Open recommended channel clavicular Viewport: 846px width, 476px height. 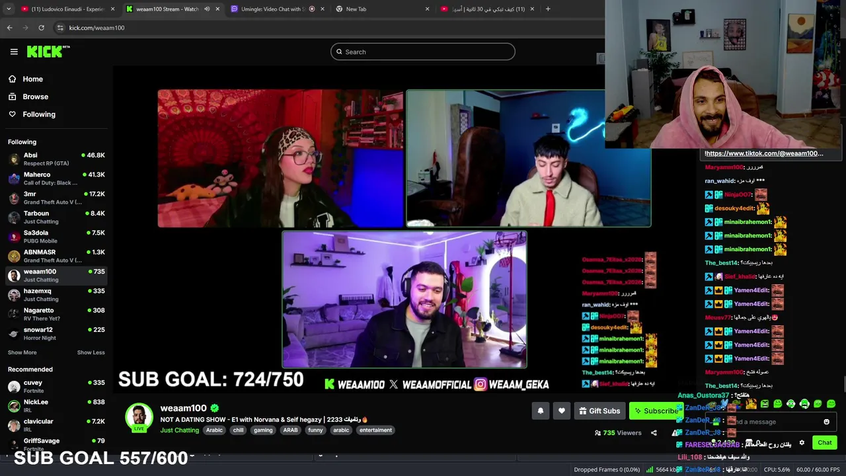(x=56, y=425)
